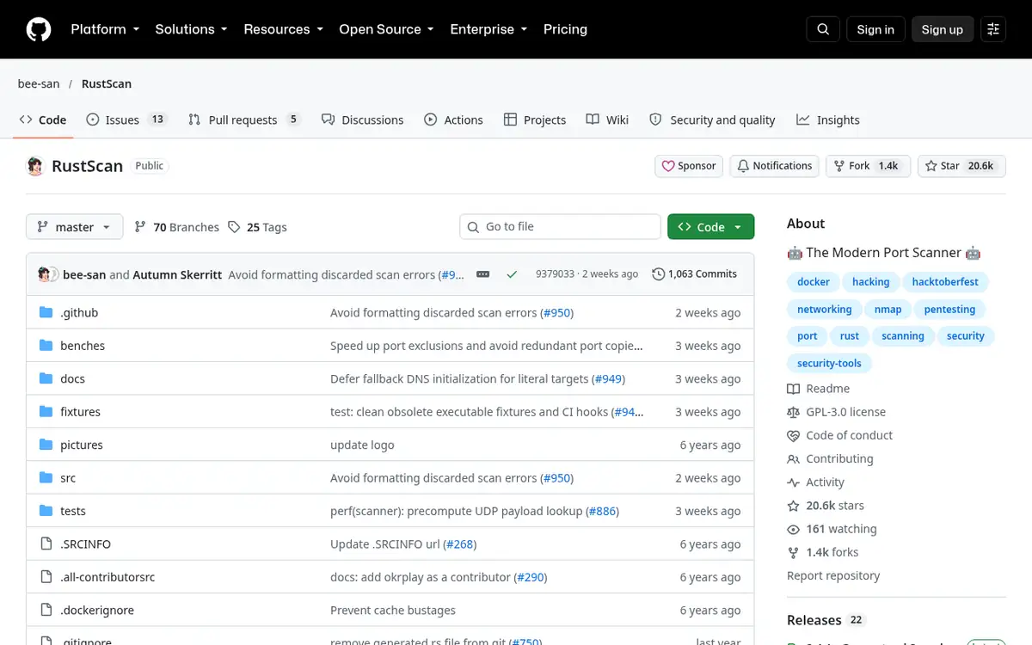
Task: Click the green commit status checkmark
Action: pos(512,274)
